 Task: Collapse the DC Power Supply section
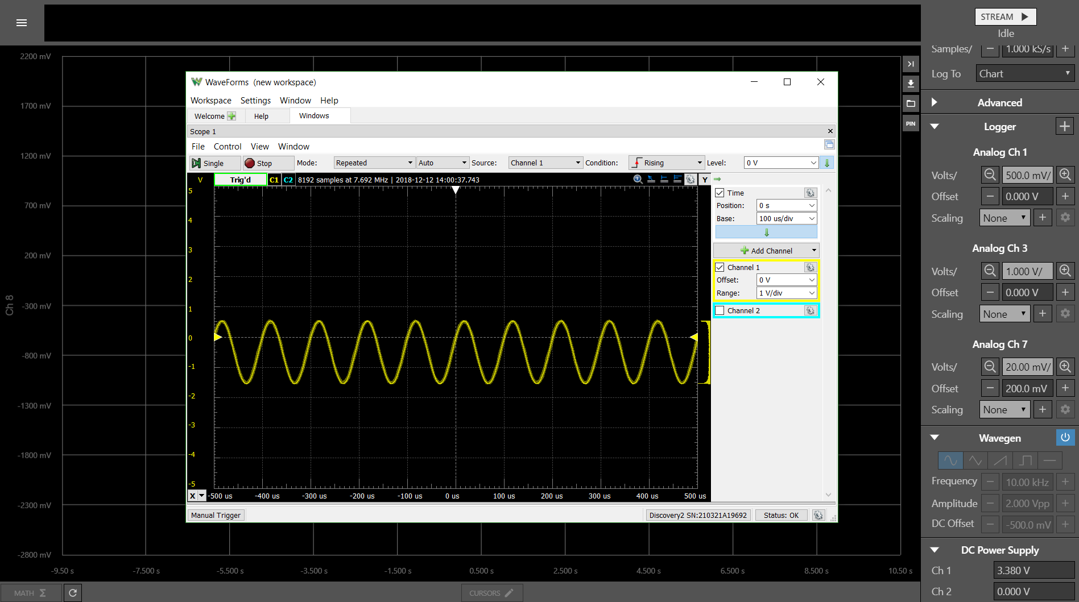[x=934, y=550]
